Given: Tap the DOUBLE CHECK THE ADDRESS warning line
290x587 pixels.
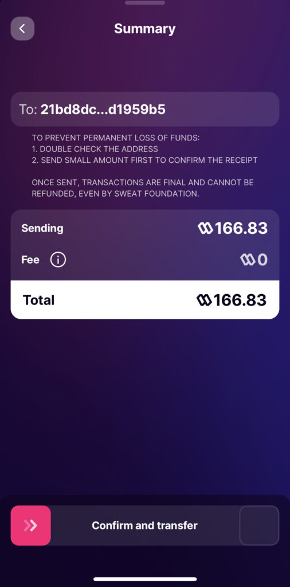Looking at the screenshot, I should [95, 149].
